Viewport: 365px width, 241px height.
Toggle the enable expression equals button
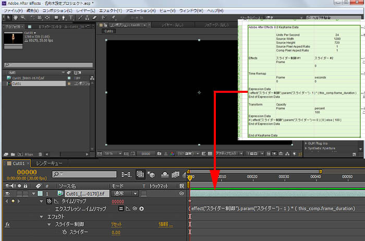click(x=120, y=209)
